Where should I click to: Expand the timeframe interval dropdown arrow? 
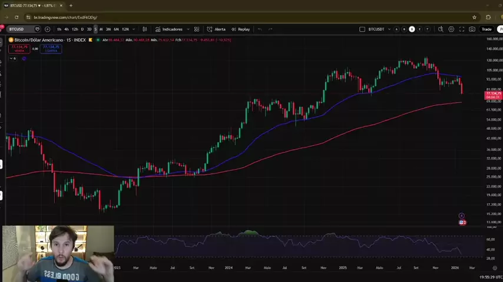[x=134, y=29]
